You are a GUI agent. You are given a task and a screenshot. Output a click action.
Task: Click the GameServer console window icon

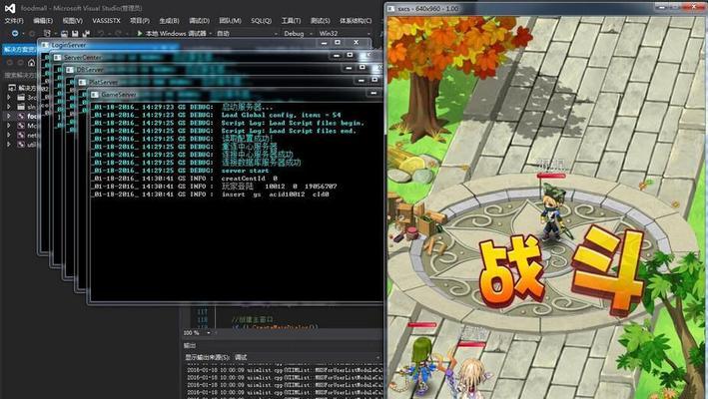[x=95, y=95]
